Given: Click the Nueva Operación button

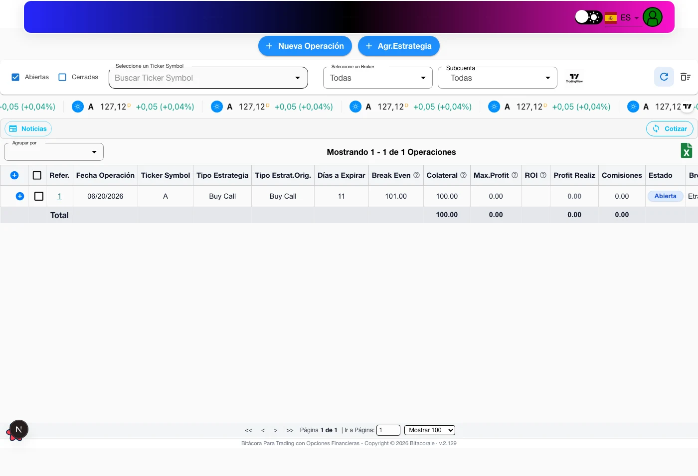Looking at the screenshot, I should tap(305, 46).
